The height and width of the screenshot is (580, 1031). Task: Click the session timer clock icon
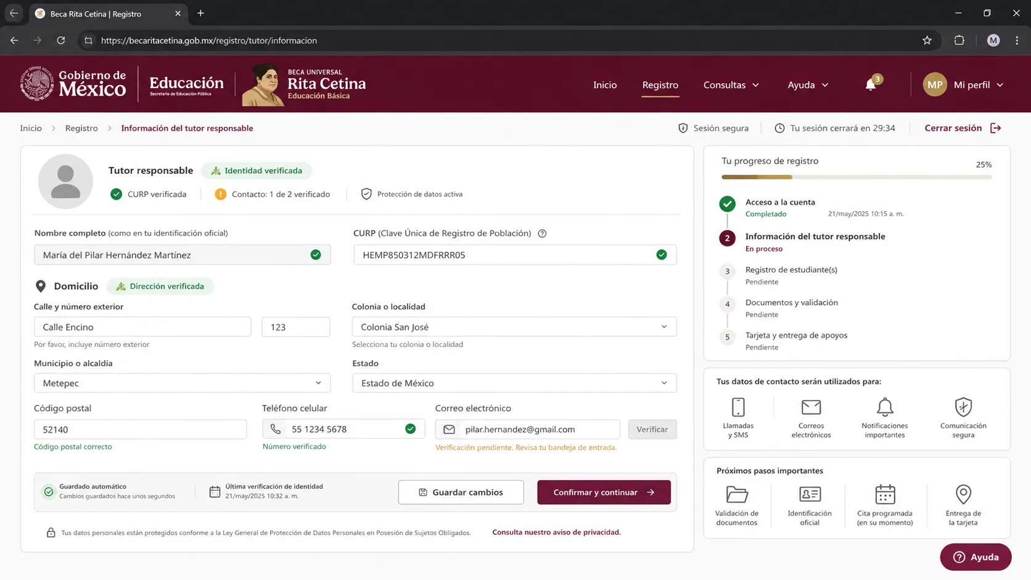click(x=779, y=128)
